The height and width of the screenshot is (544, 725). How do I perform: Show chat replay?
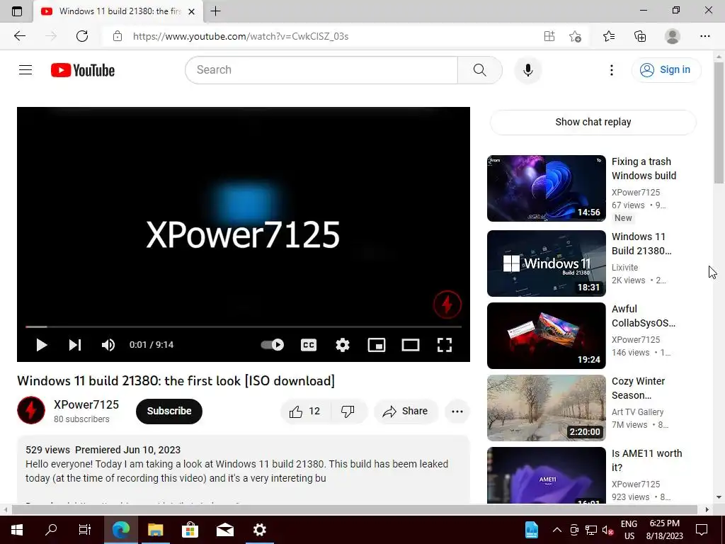pyautogui.click(x=593, y=122)
